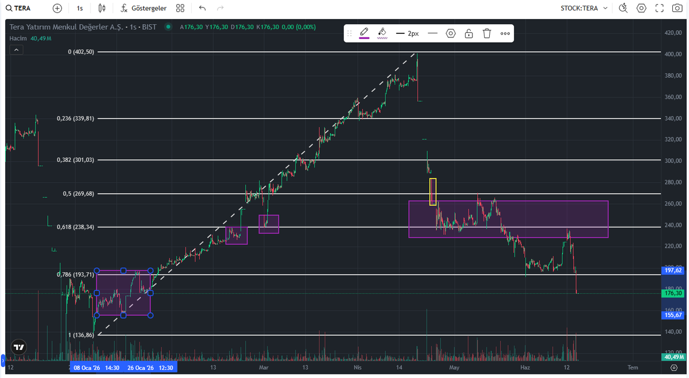Grab the floating drawing toolbar drag handle

tap(349, 33)
